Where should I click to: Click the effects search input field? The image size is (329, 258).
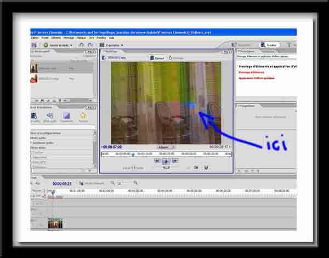(x=63, y=127)
